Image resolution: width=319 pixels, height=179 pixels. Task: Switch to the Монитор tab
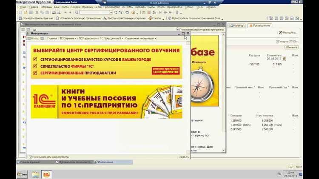coord(236,26)
